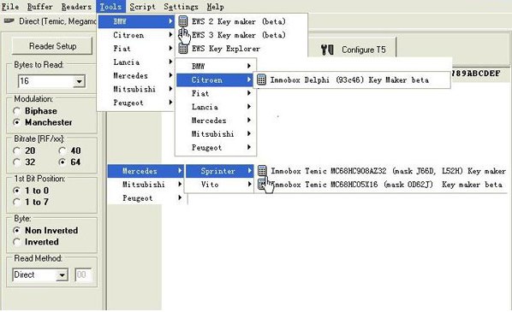Click the Reader Setup button
Viewport: 512px width, 312px height.
52,46
